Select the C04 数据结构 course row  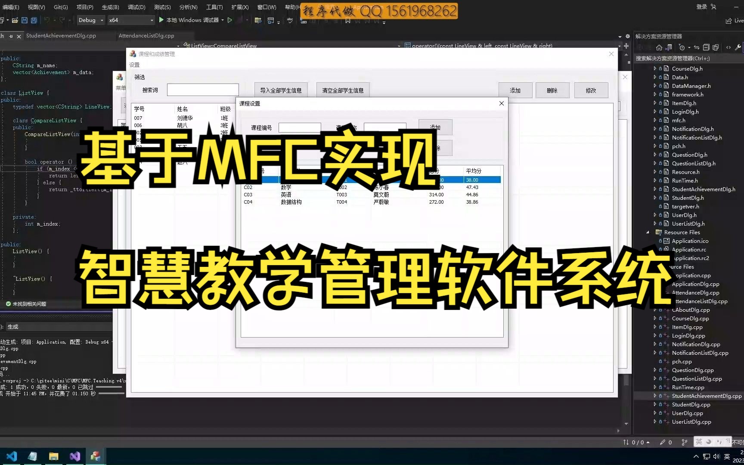[371, 202]
